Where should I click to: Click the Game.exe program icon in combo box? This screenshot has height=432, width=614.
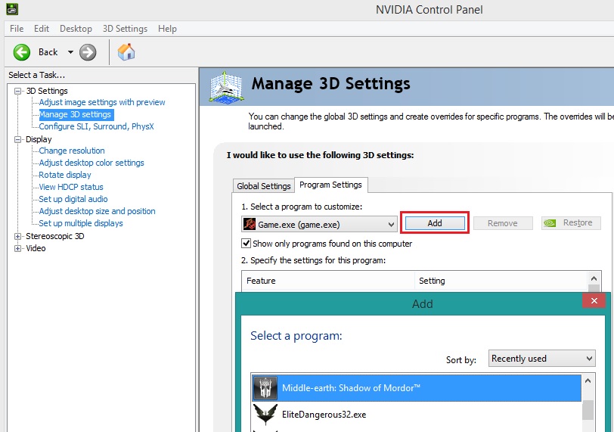tap(250, 225)
